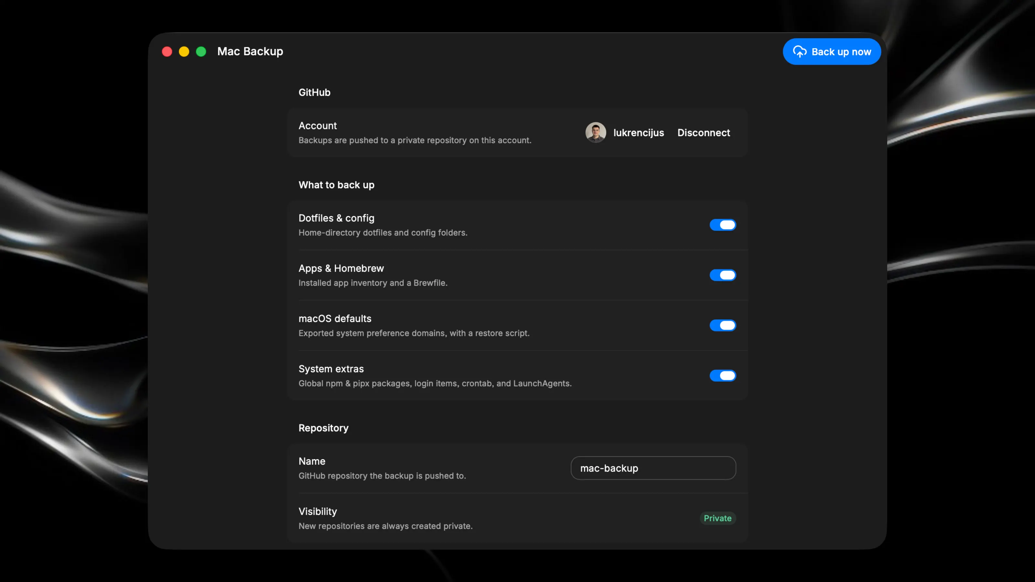Image resolution: width=1035 pixels, height=582 pixels.
Task: Click the Account label
Action: (317, 126)
